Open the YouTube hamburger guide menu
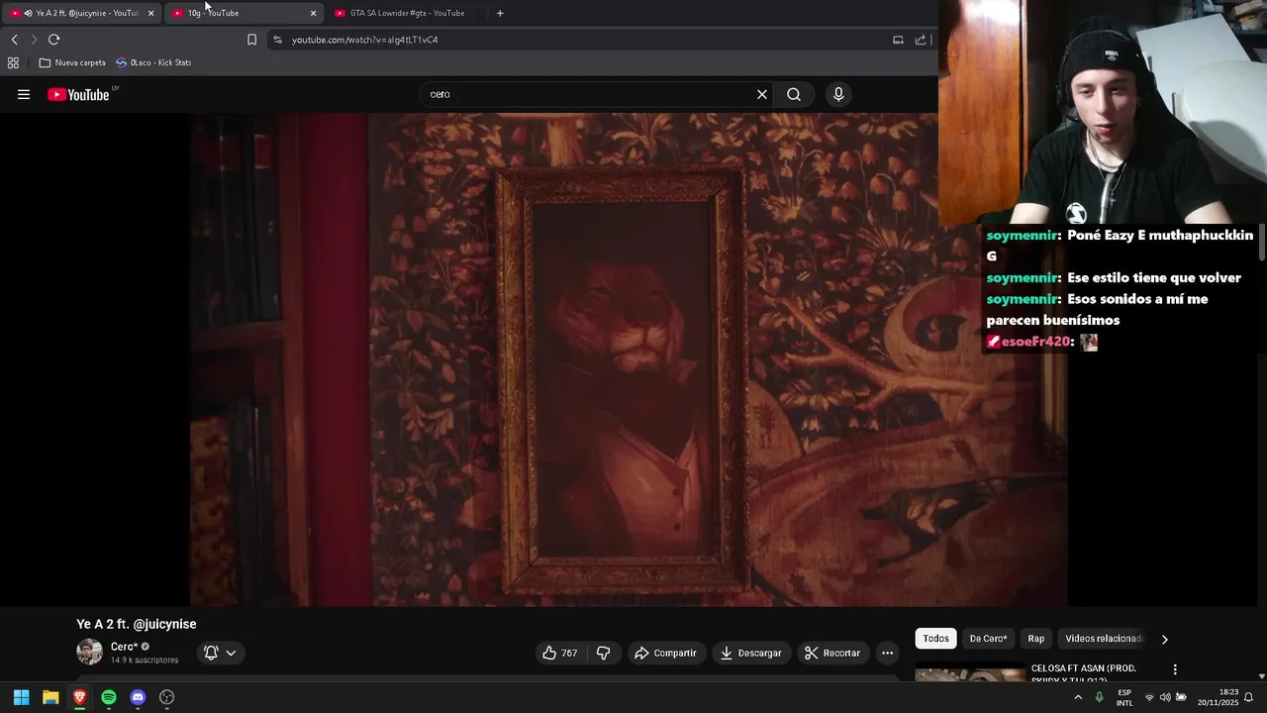1267x713 pixels. [x=24, y=95]
